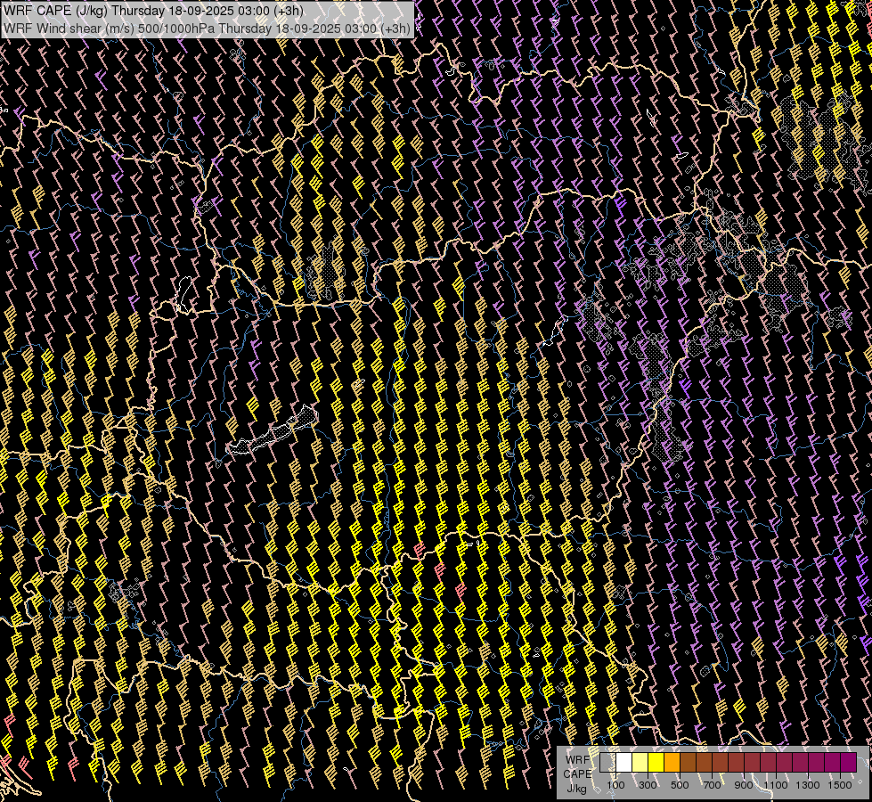The height and width of the screenshot is (802, 872).
Task: Click the 'WRF Wind shear (m/s) 500/1000hPa' title line
Action: tap(207, 29)
